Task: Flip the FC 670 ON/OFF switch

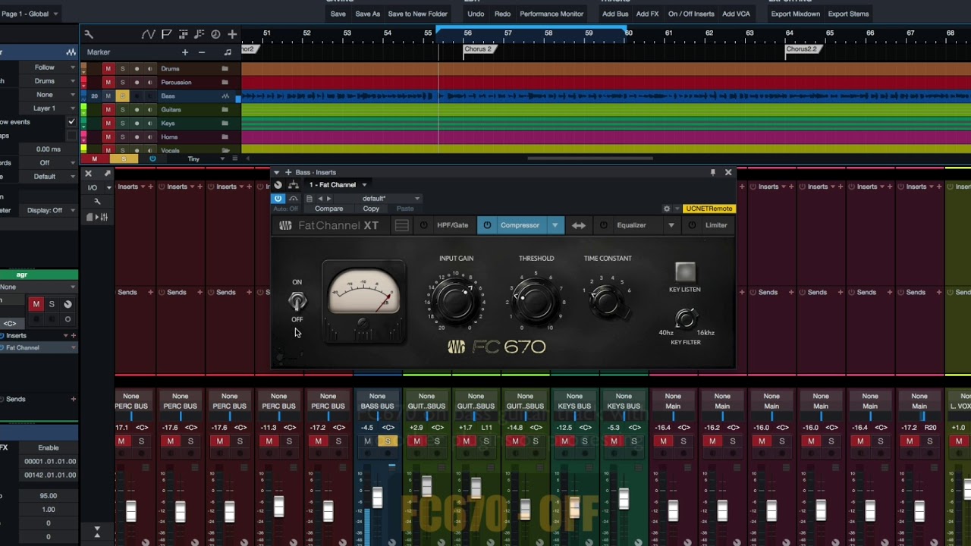Action: pos(297,301)
